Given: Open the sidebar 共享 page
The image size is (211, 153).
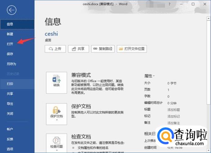Looking at the screenshot, I should point(10,94).
